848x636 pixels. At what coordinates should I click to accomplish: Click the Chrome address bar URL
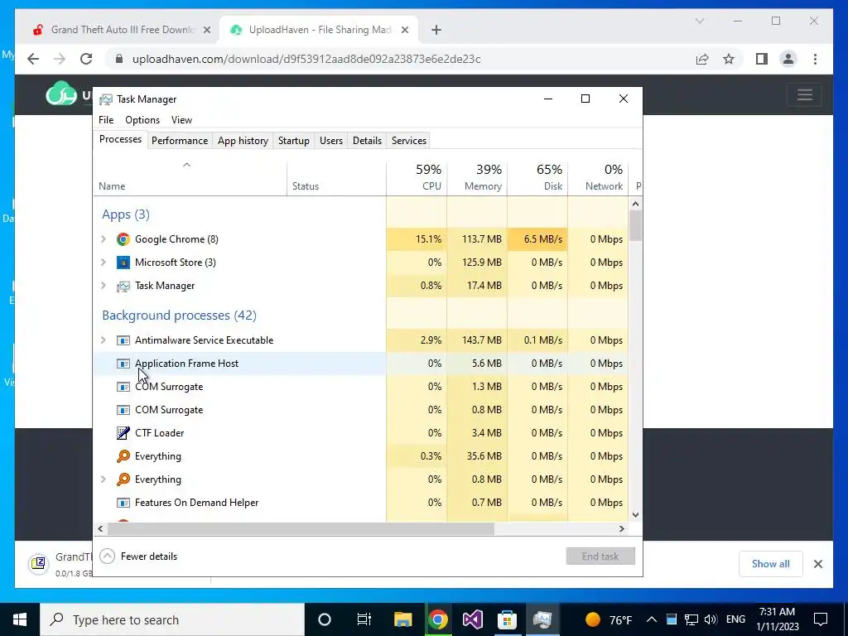[306, 59]
